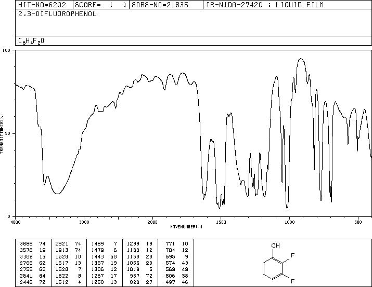The height and width of the screenshot is (287, 372).
Task: Click the 1443 peak entry in table
Action: pyautogui.click(x=104, y=256)
